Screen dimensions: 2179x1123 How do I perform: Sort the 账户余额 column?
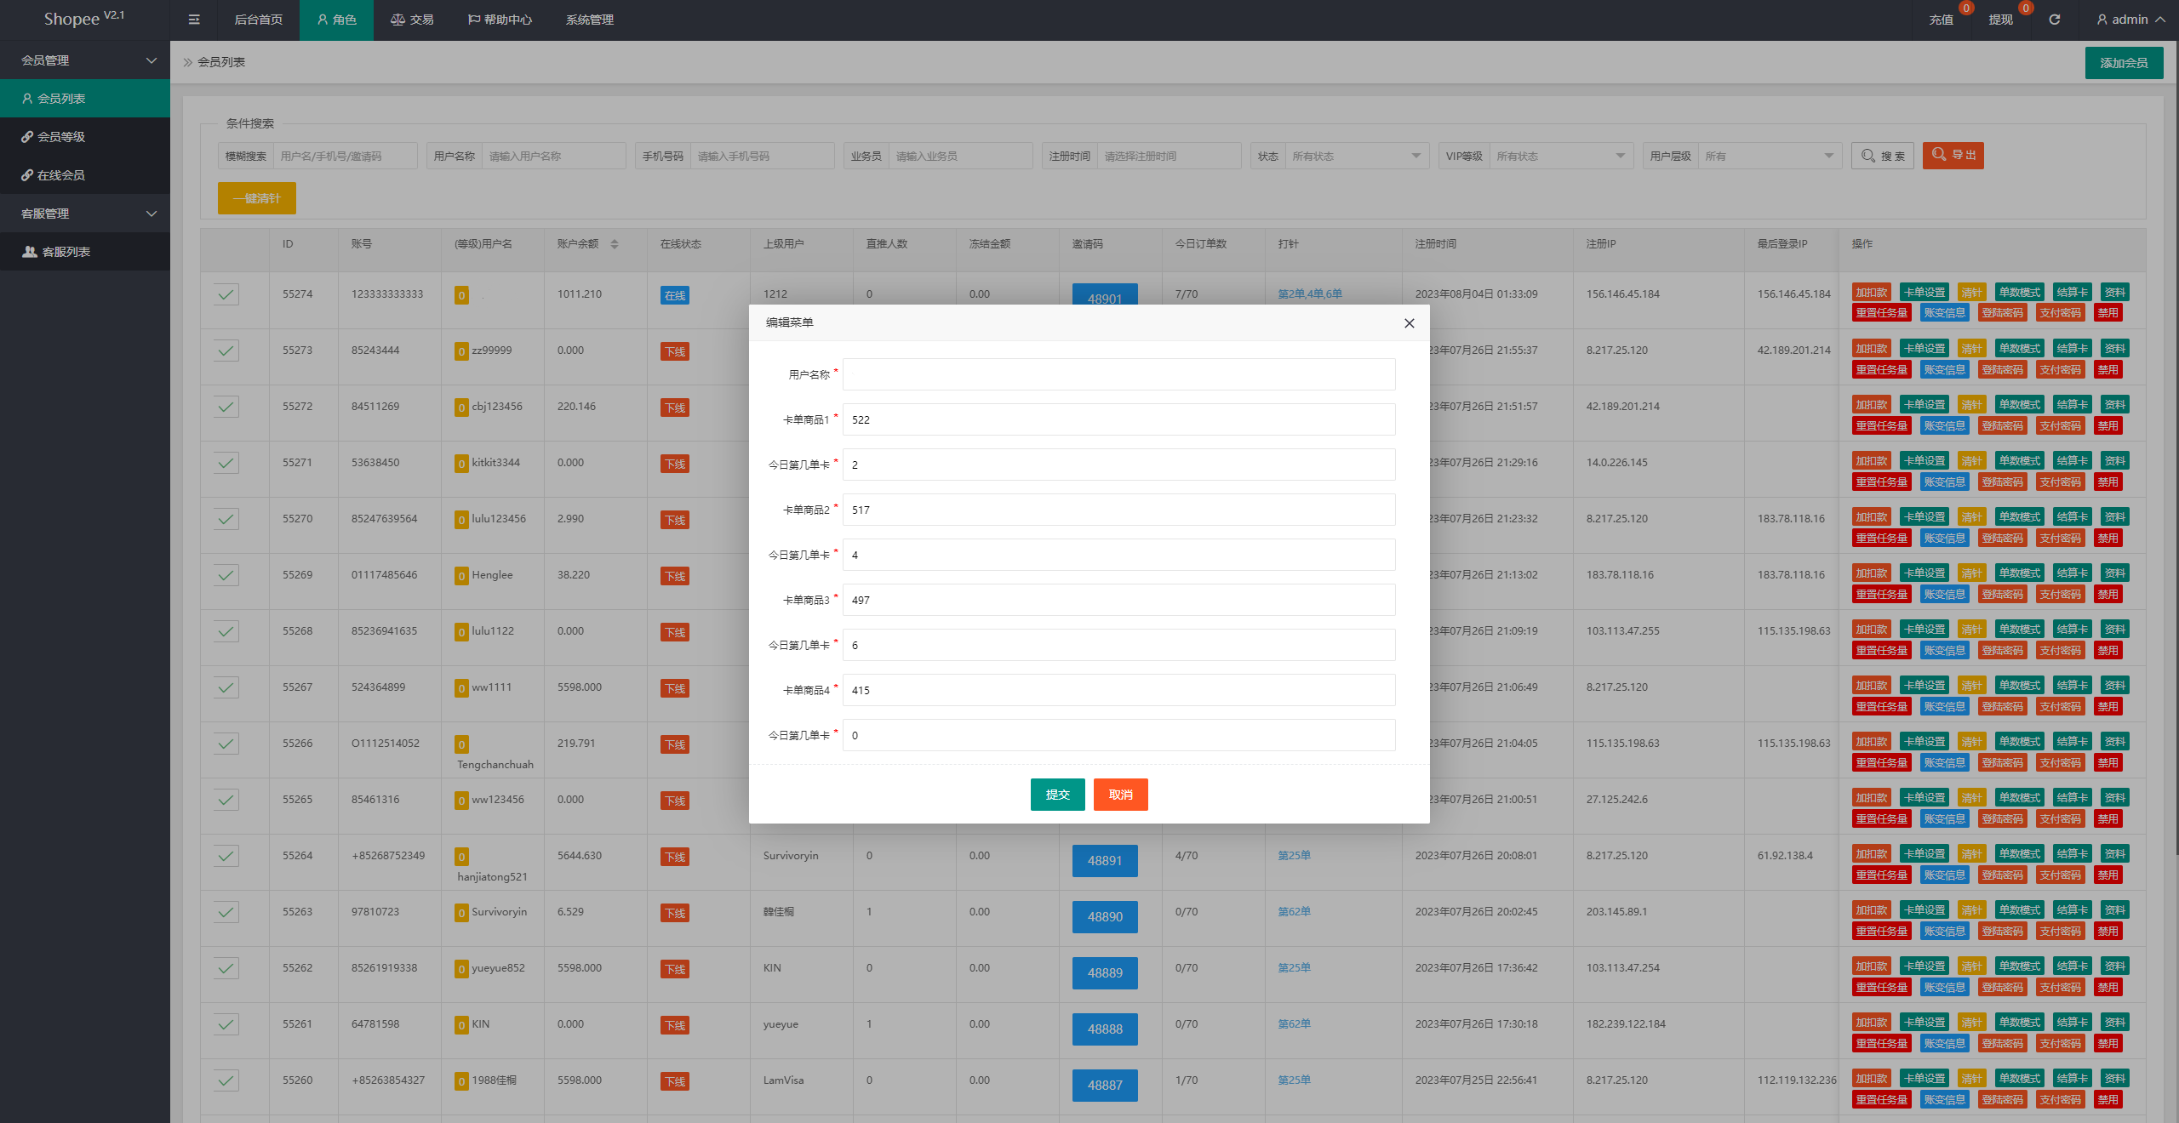tap(615, 244)
